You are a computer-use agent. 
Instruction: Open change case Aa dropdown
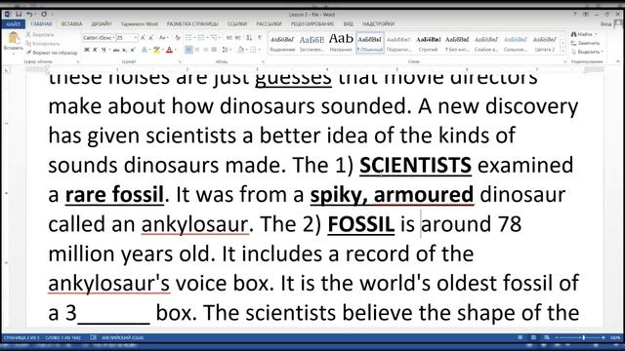tap(163, 38)
